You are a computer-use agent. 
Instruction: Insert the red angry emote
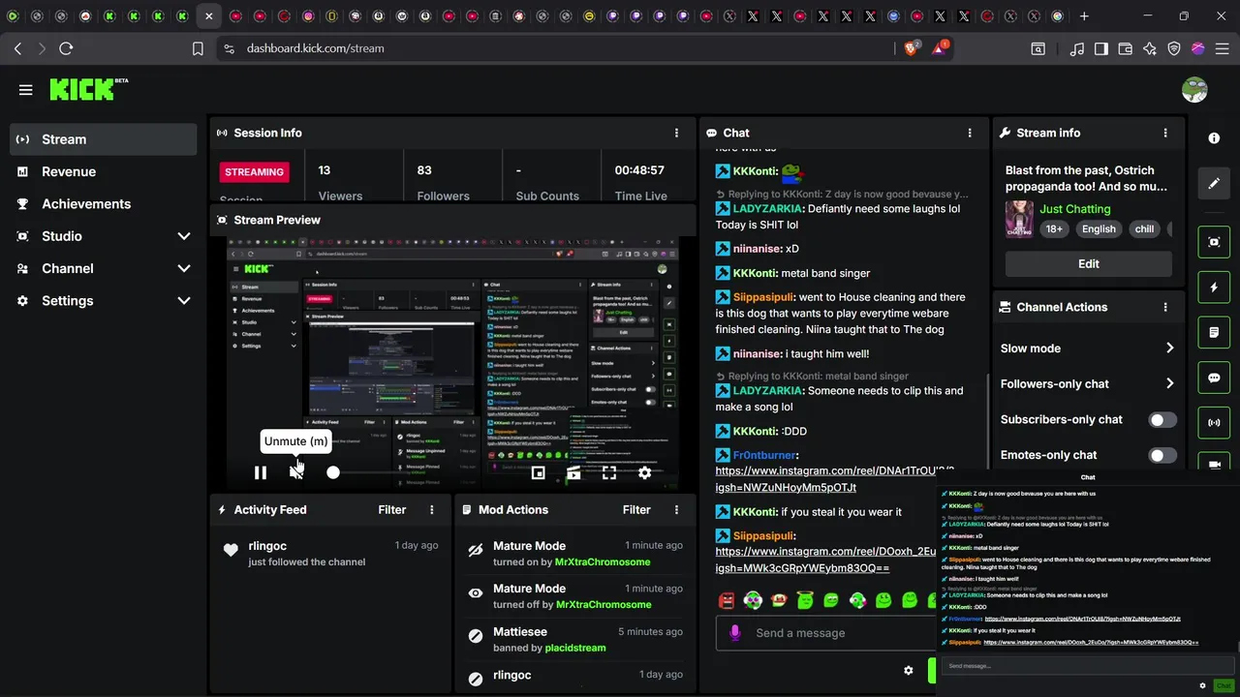coord(727,601)
